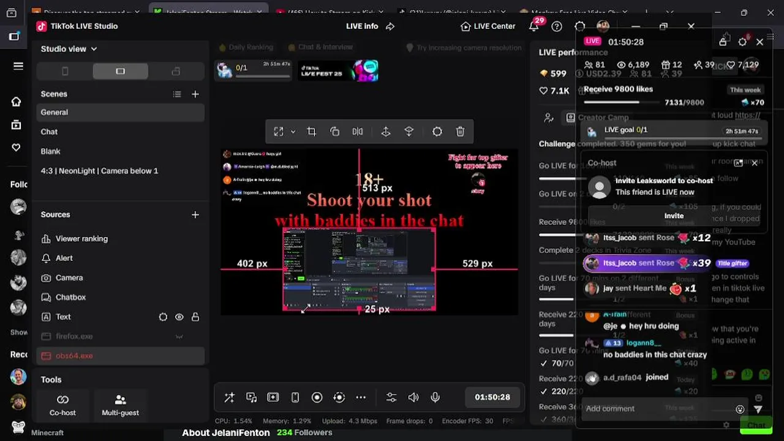Open the Chat & Interview tab
784x441 pixels.
pos(320,47)
